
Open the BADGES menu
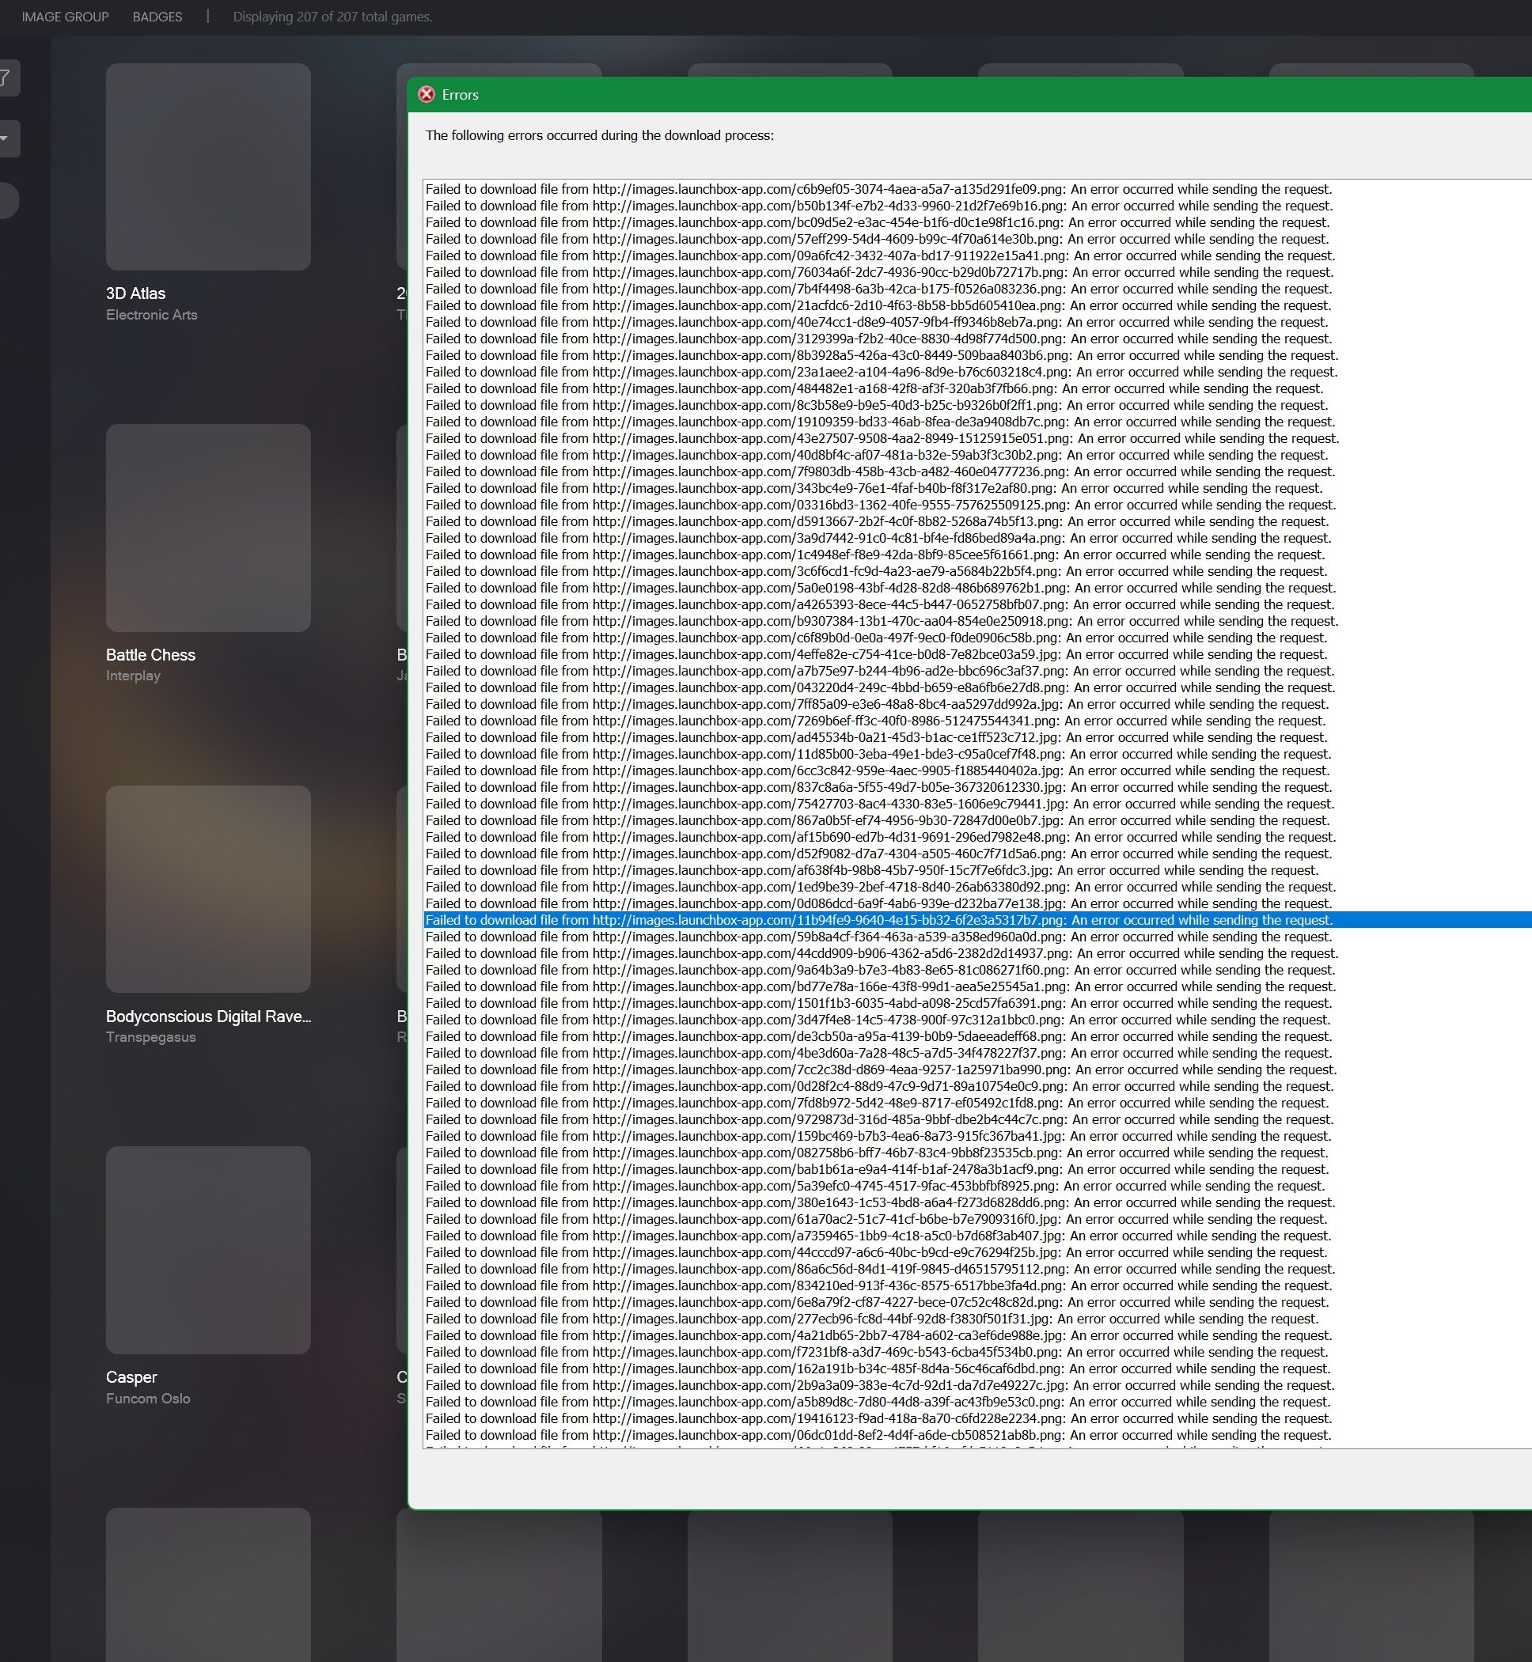click(157, 17)
